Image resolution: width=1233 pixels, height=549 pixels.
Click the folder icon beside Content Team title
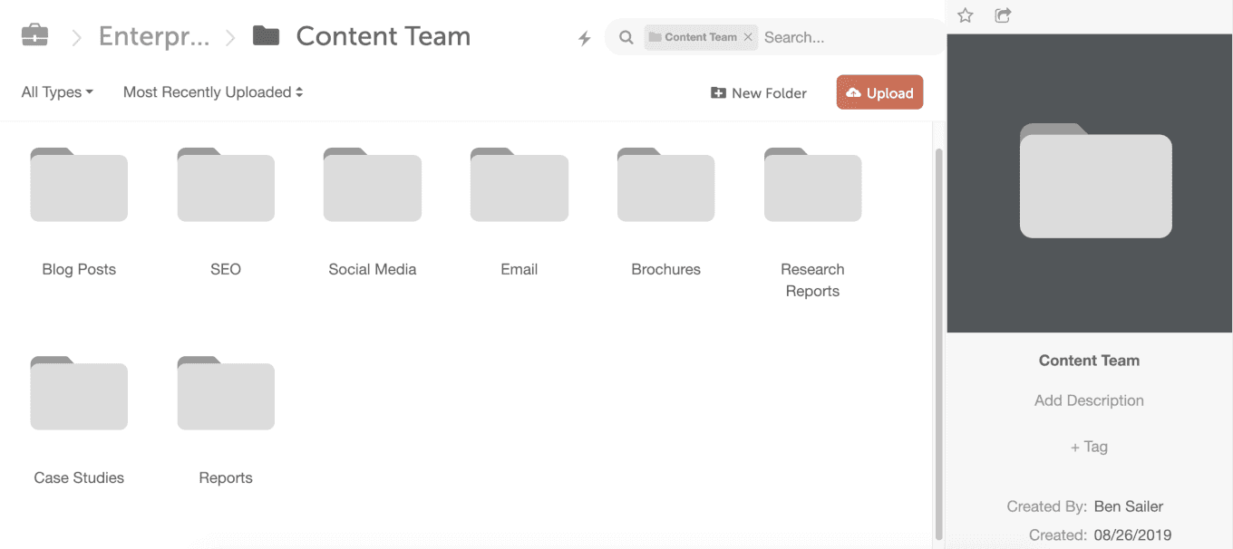pyautogui.click(x=266, y=35)
